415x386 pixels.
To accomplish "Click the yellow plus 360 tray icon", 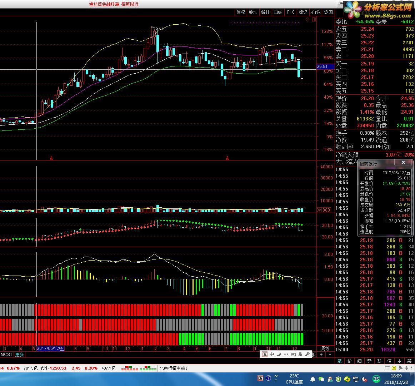I will (x=347, y=379).
